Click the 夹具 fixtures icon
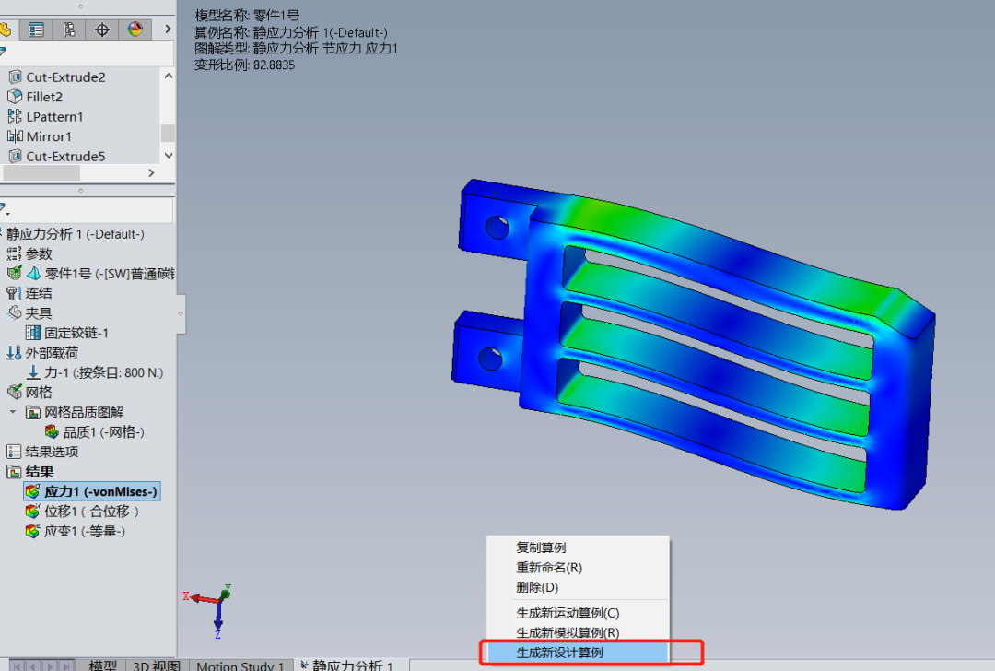The height and width of the screenshot is (671, 995). [14, 313]
